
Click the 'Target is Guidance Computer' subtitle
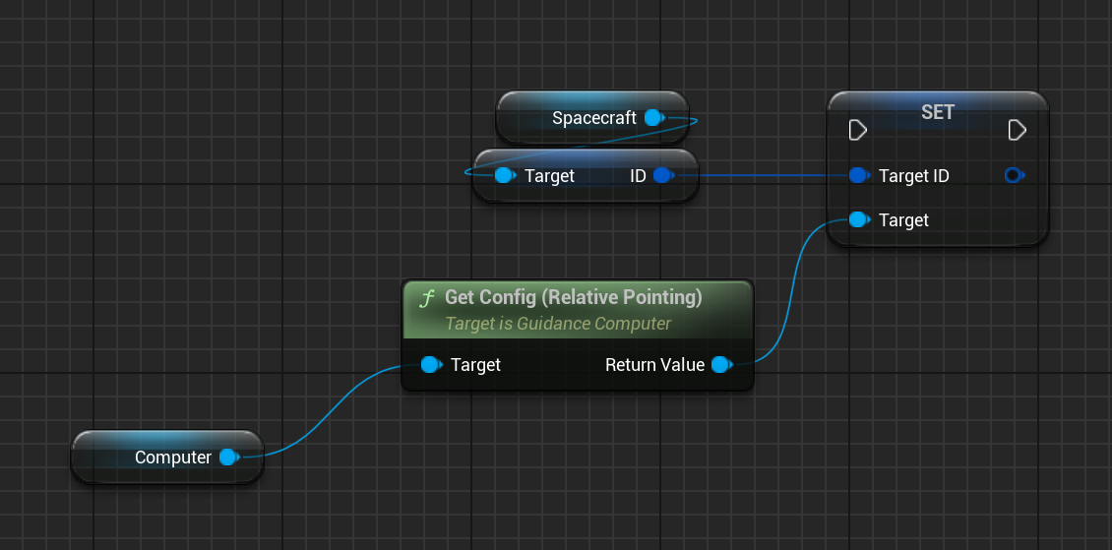point(558,323)
